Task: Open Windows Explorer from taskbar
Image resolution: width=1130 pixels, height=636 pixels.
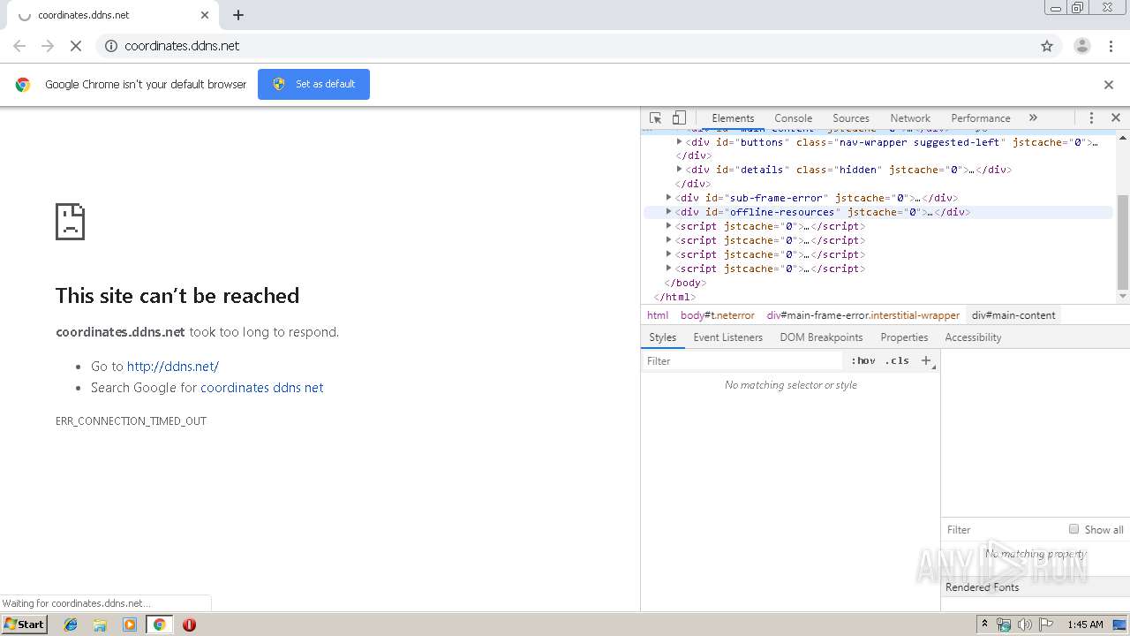Action: pyautogui.click(x=100, y=625)
